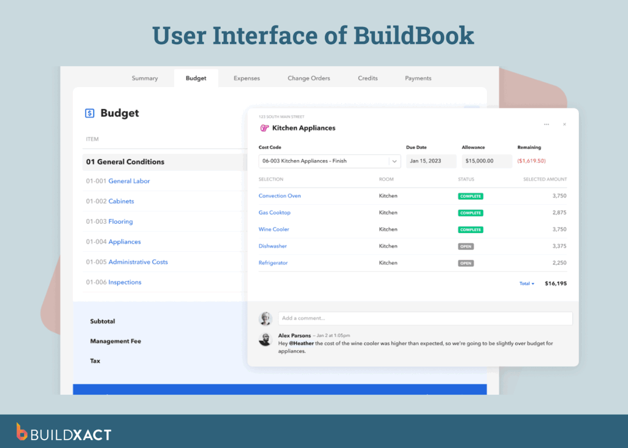628x448 pixels.
Task: Open the three-dot options menu on Kitchen Appliances
Action: point(546,124)
